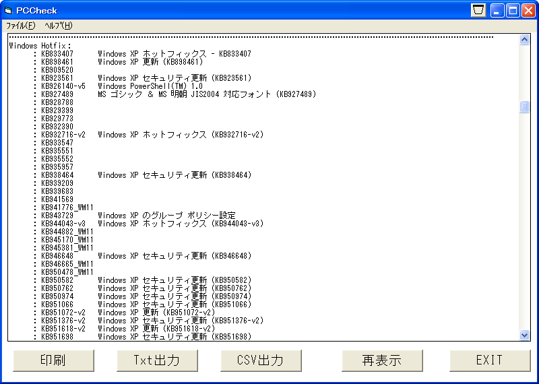The image size is (539, 384).
Task: Click the KB926140-v5 PowerShell row
Action: (x=118, y=86)
